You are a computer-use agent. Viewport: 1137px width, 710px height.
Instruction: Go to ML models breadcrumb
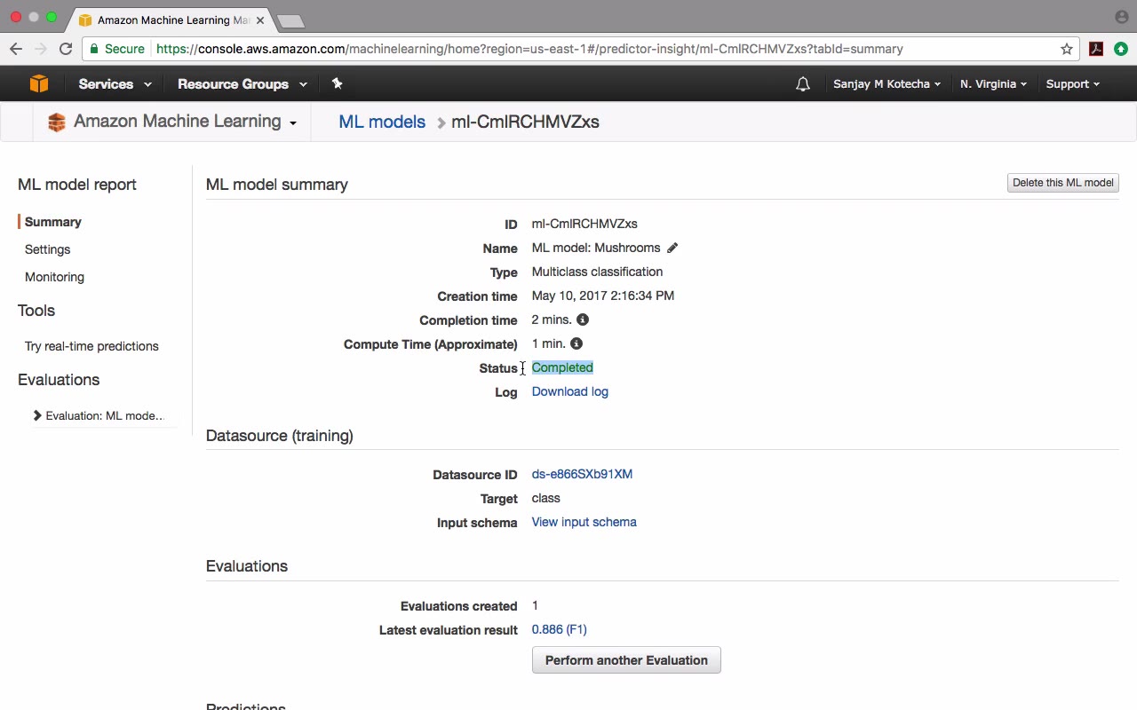(x=382, y=122)
